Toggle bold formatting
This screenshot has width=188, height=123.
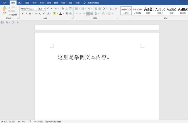22,13
